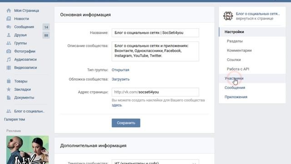Click the community avatar logo in right panel
The width and height of the screenshot is (291, 164).
(228, 16)
